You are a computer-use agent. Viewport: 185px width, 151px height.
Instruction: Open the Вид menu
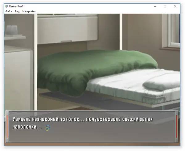17,11
